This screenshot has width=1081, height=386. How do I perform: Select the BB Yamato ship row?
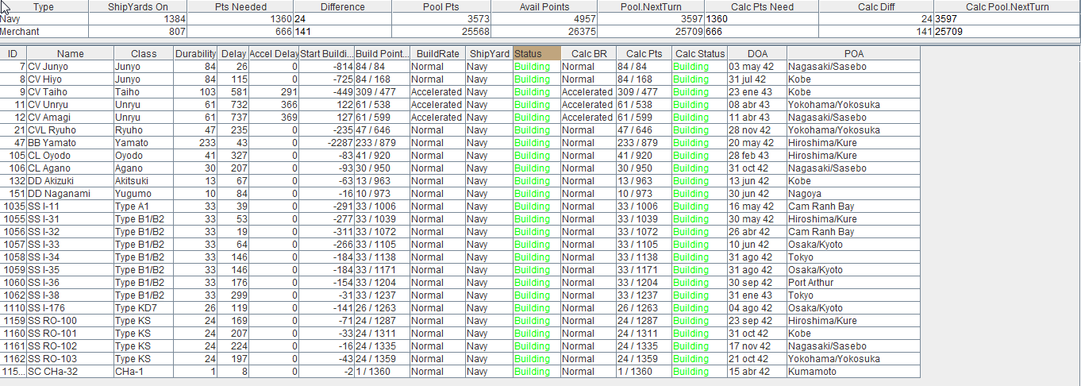coord(460,143)
